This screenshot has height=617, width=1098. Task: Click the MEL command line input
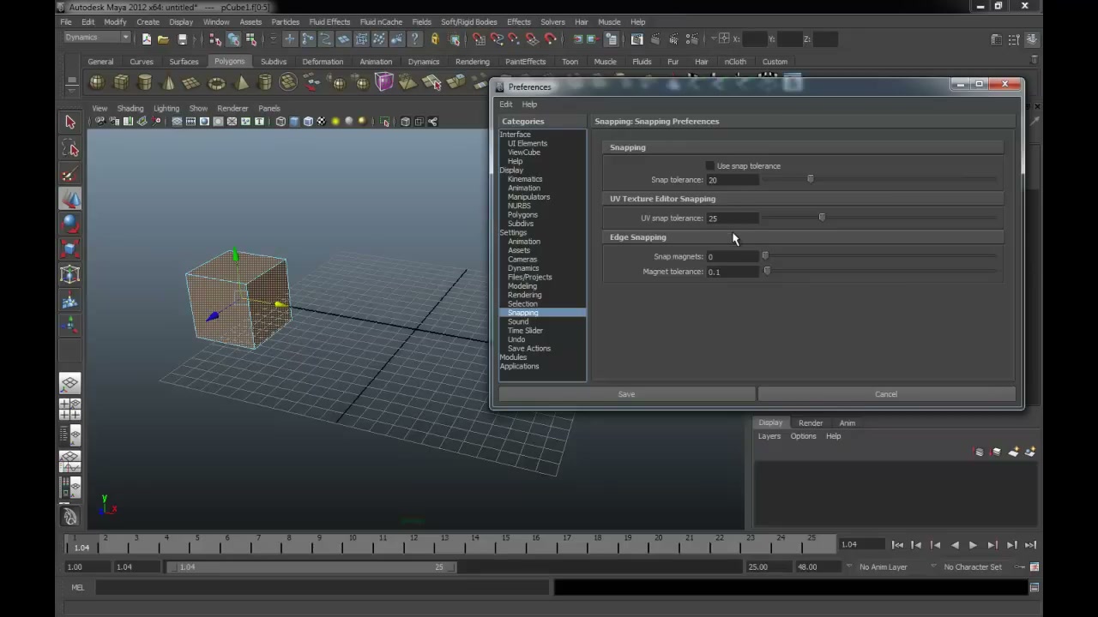click(322, 588)
